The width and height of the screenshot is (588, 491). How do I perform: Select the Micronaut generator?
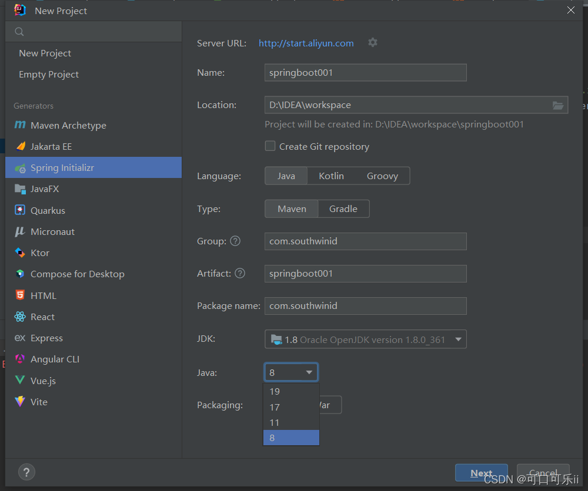tap(52, 231)
